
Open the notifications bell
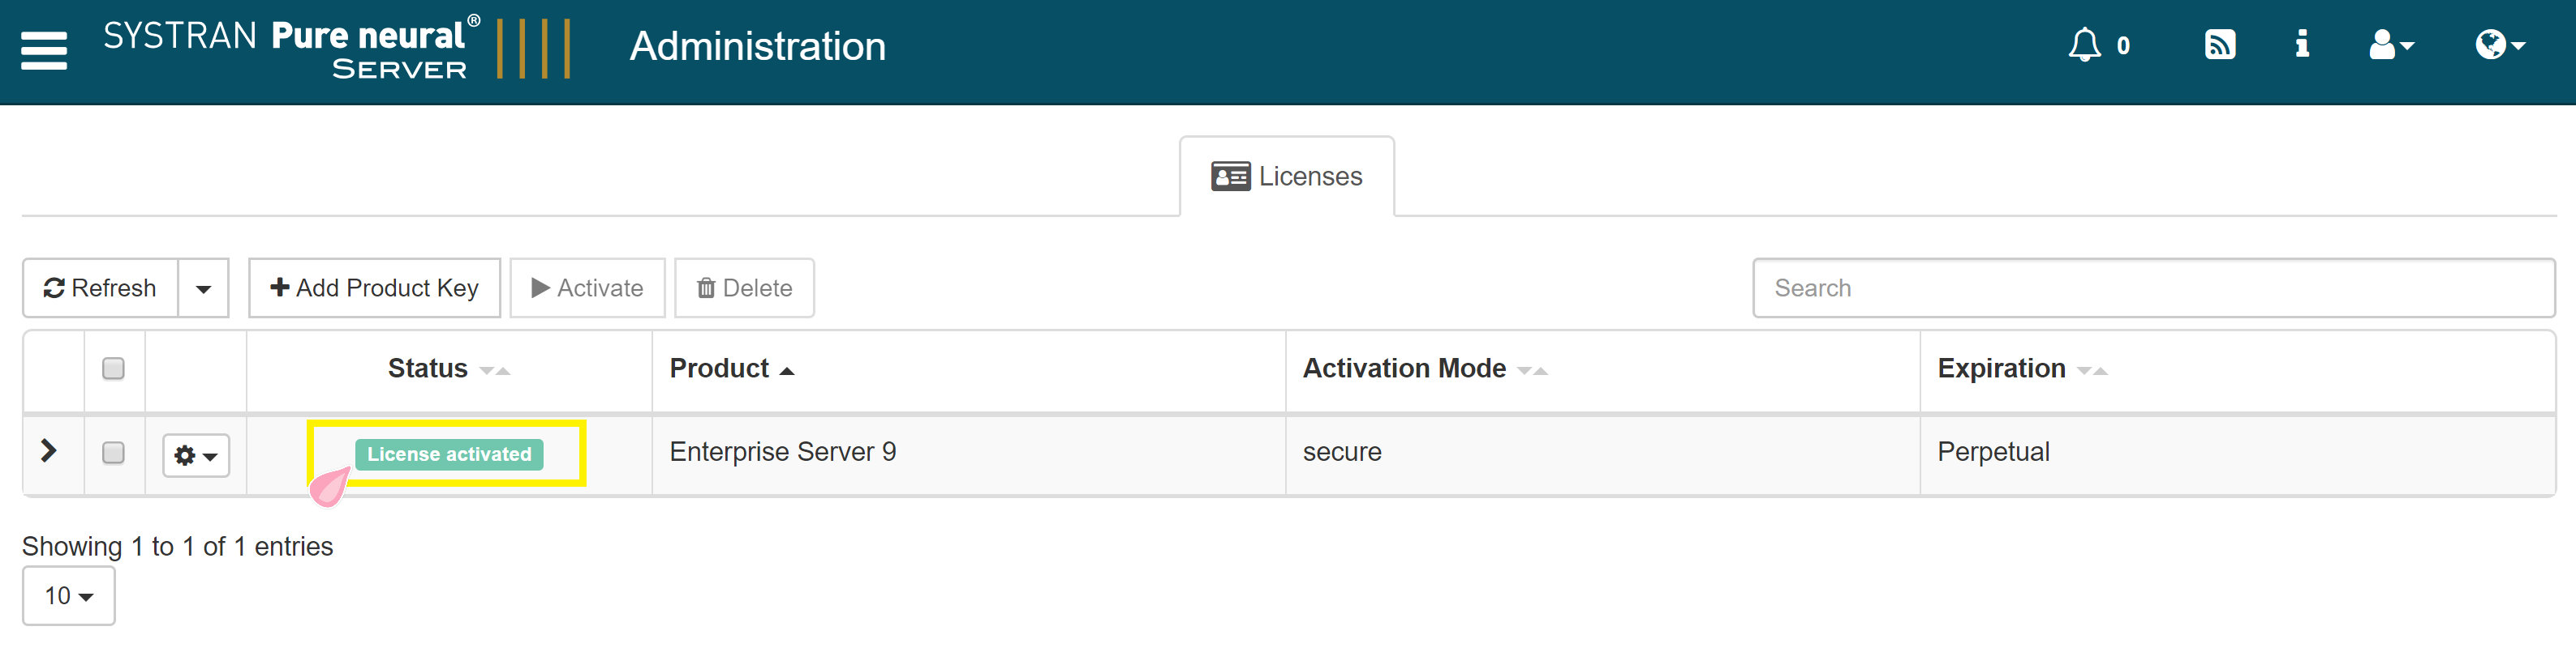click(2084, 46)
